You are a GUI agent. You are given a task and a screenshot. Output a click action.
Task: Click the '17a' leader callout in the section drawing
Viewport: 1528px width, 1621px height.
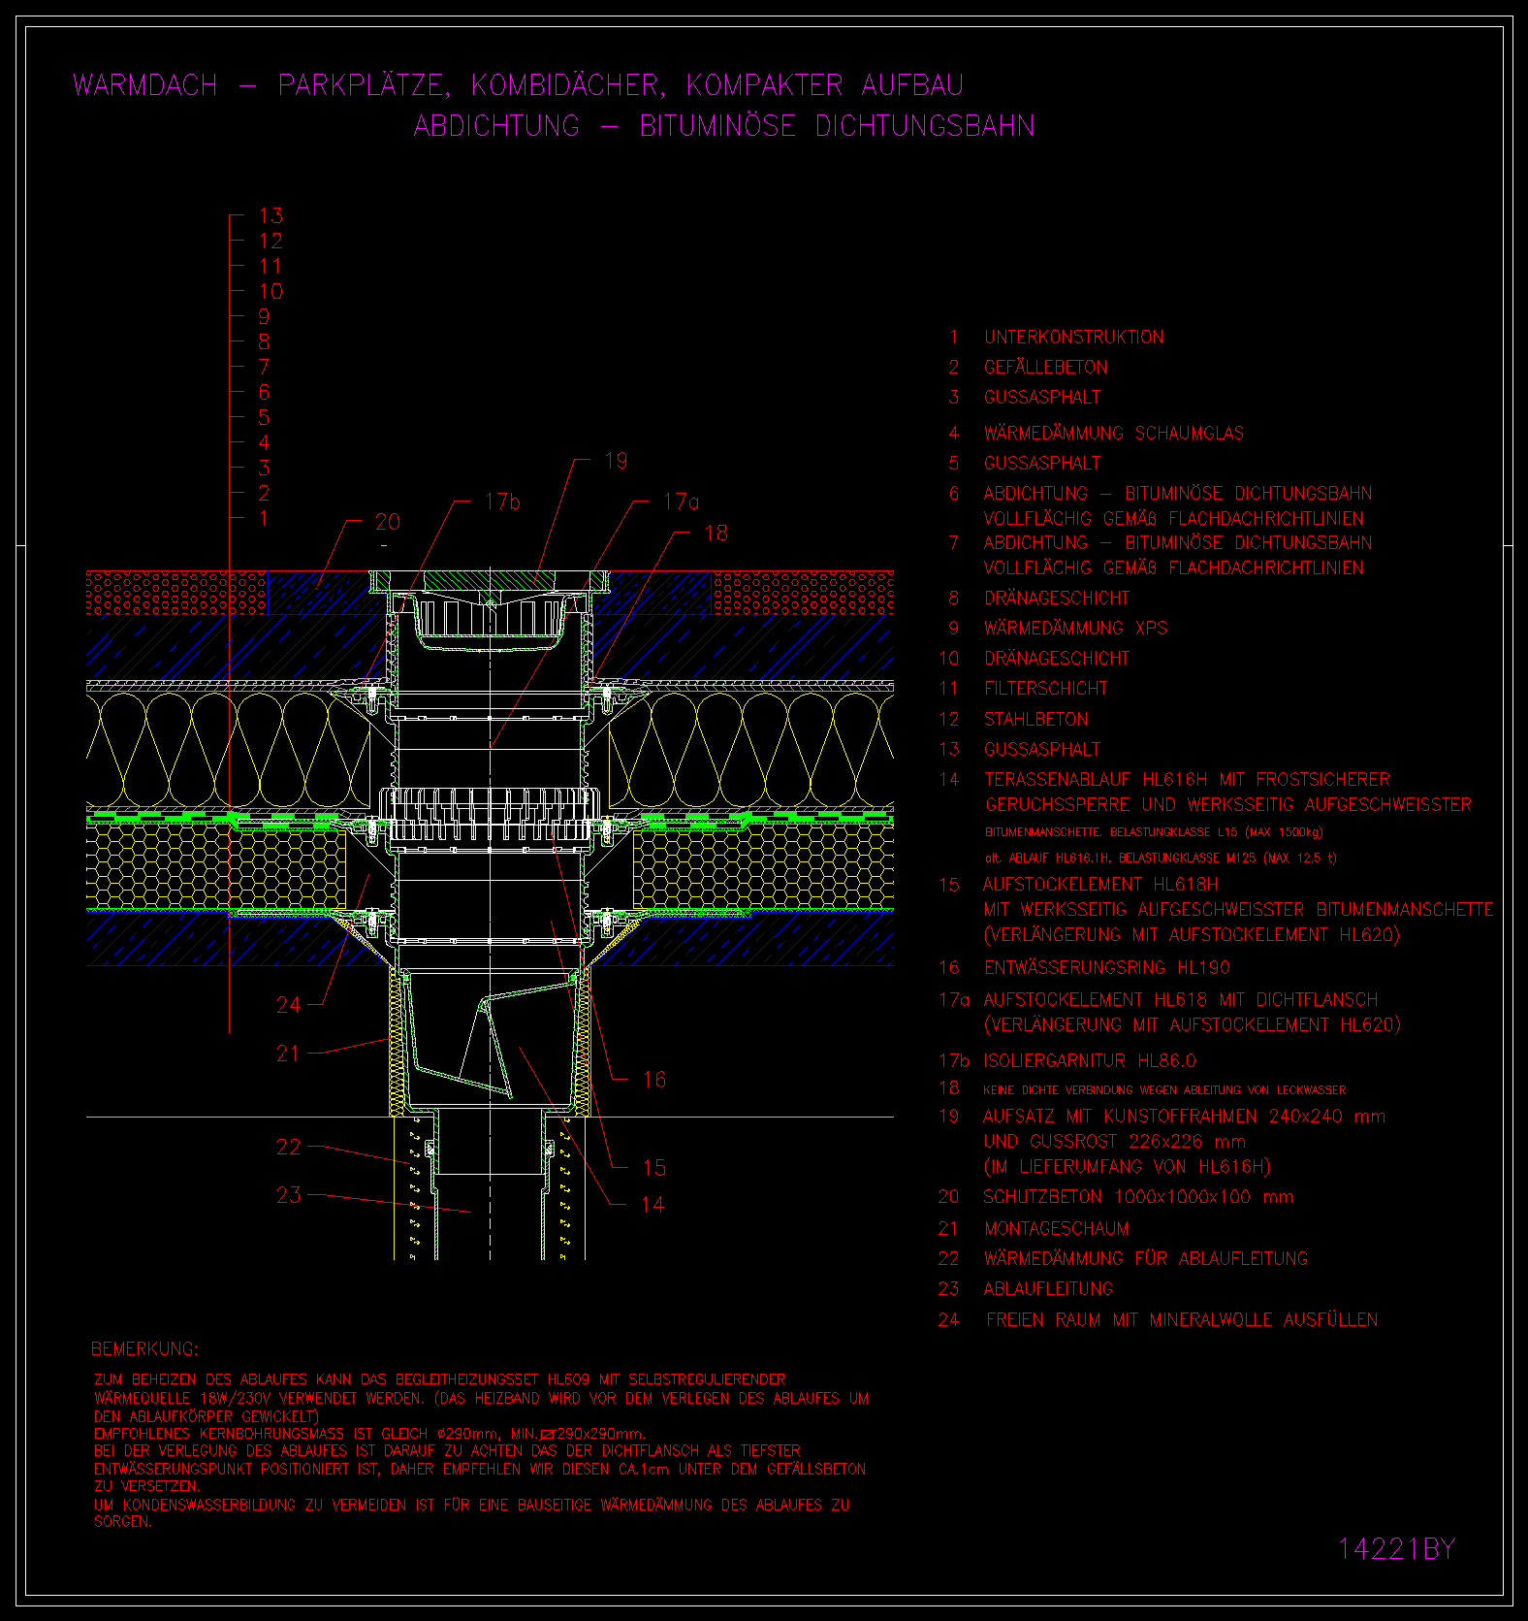click(681, 503)
